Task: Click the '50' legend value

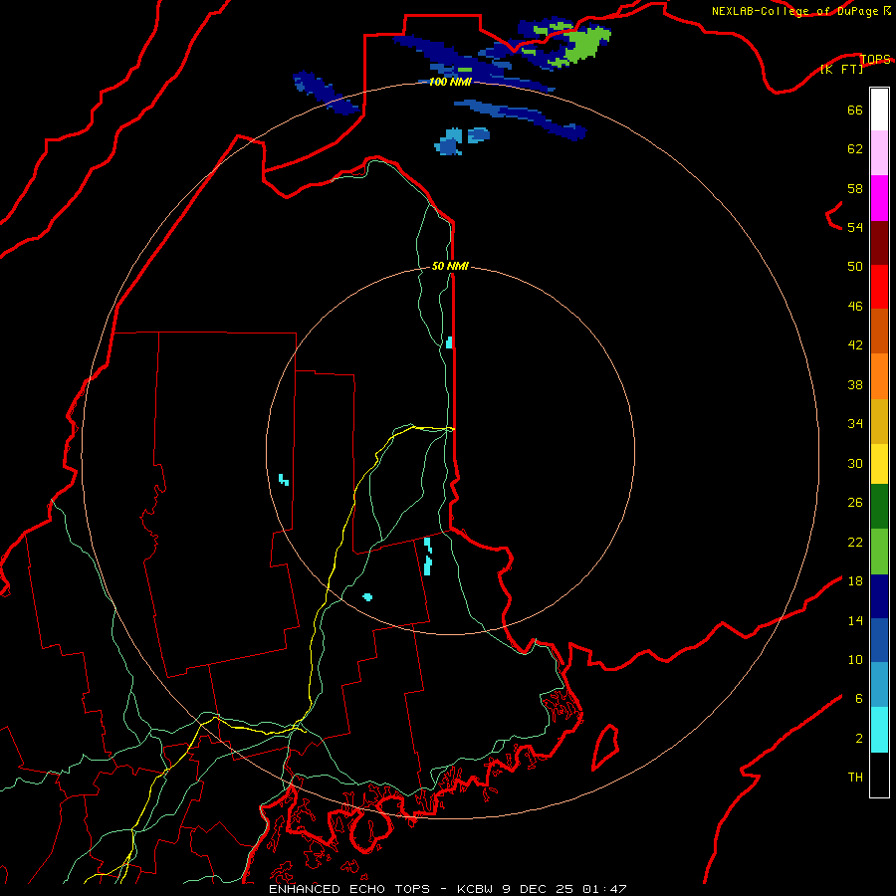Action: pos(855,267)
